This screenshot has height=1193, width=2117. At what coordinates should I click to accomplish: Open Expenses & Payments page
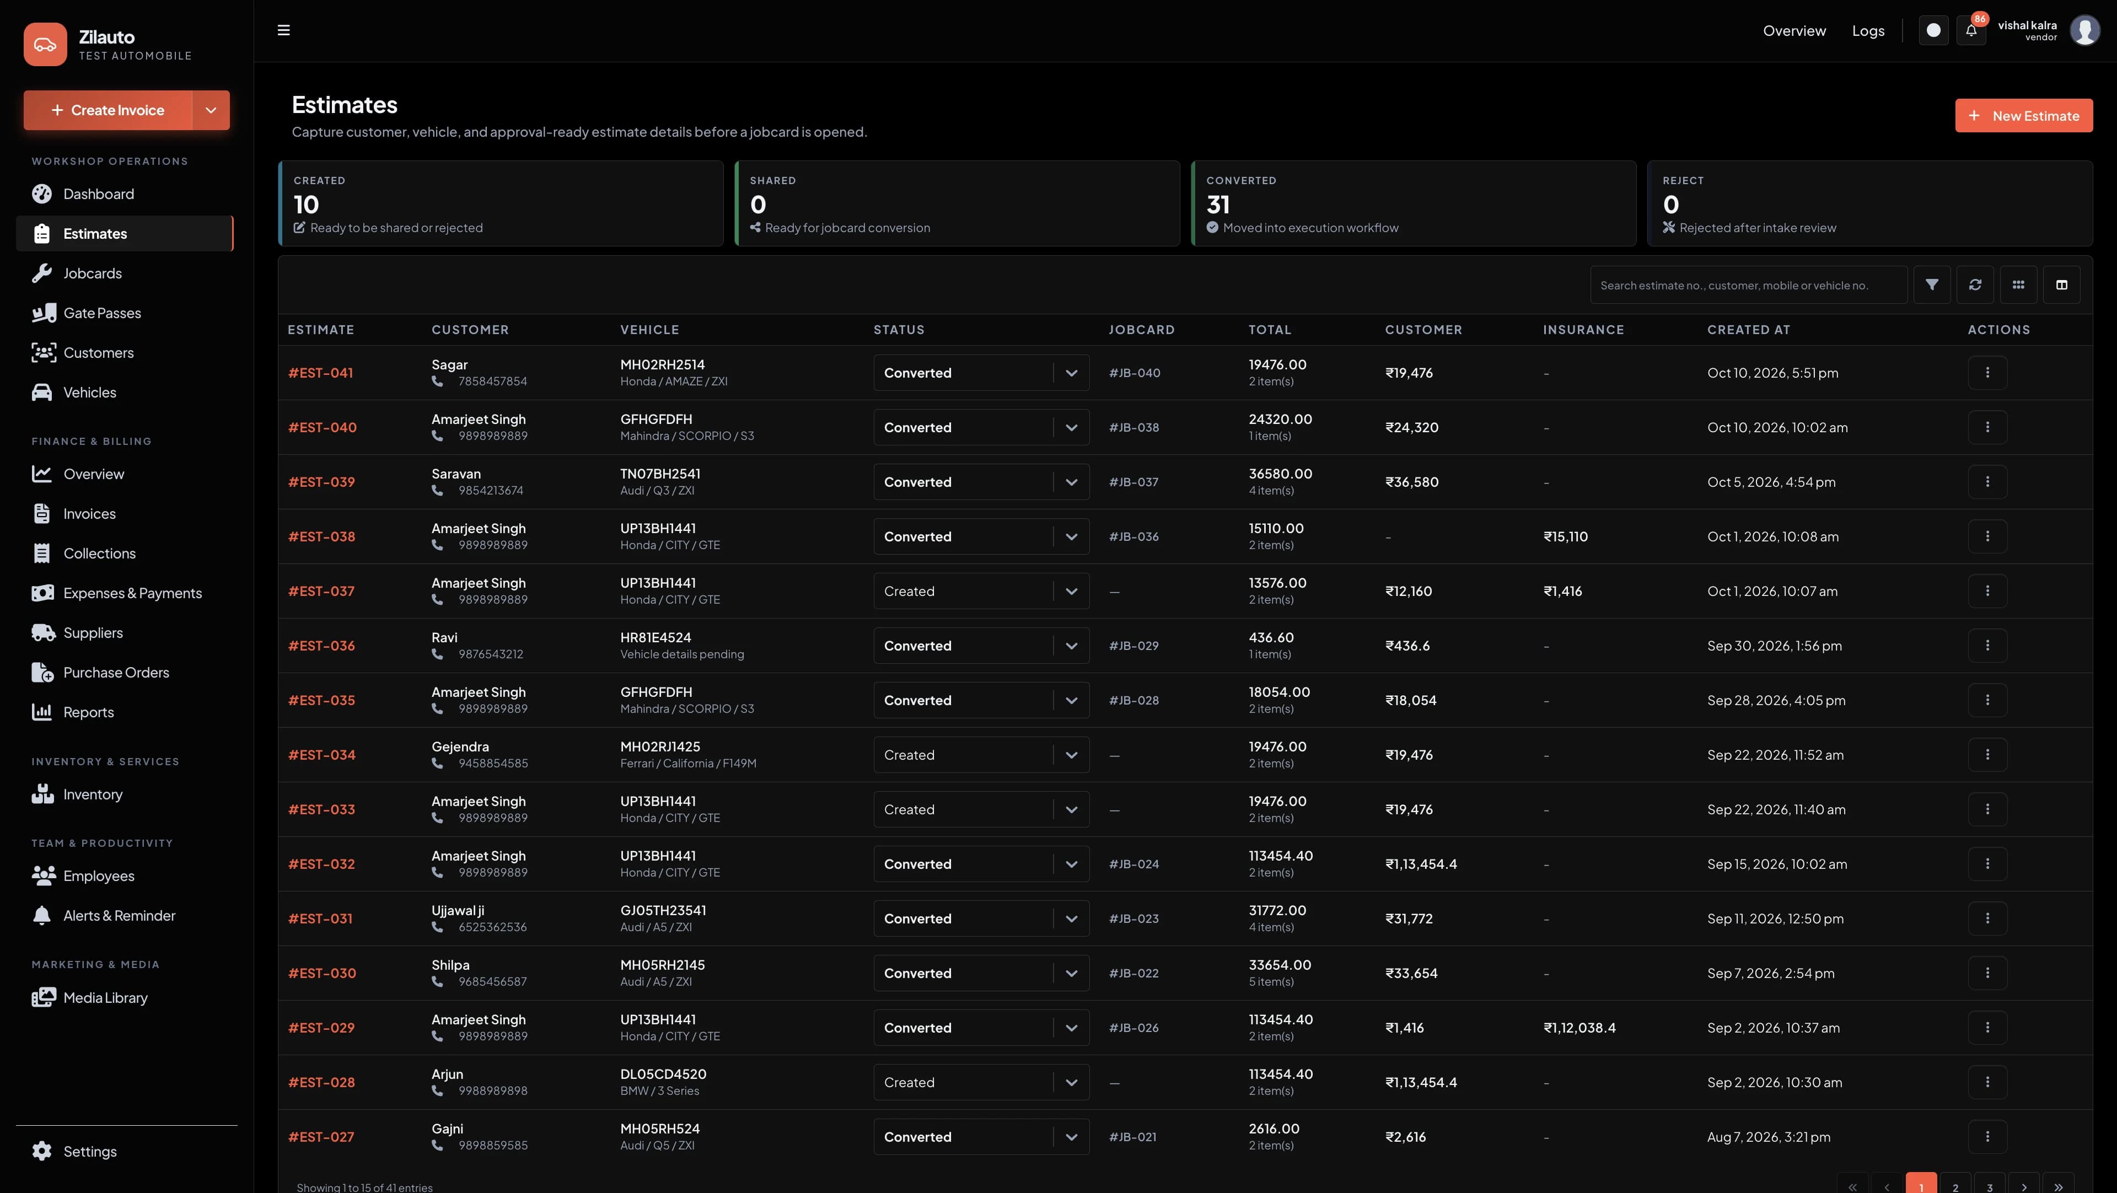click(125, 593)
